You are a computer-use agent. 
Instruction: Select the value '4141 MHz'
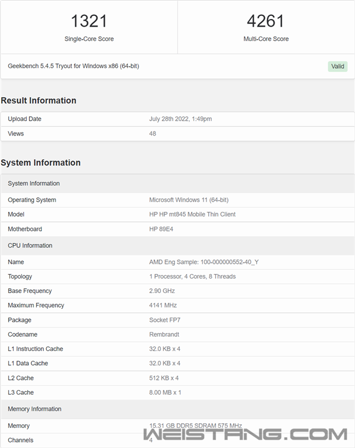click(x=163, y=305)
